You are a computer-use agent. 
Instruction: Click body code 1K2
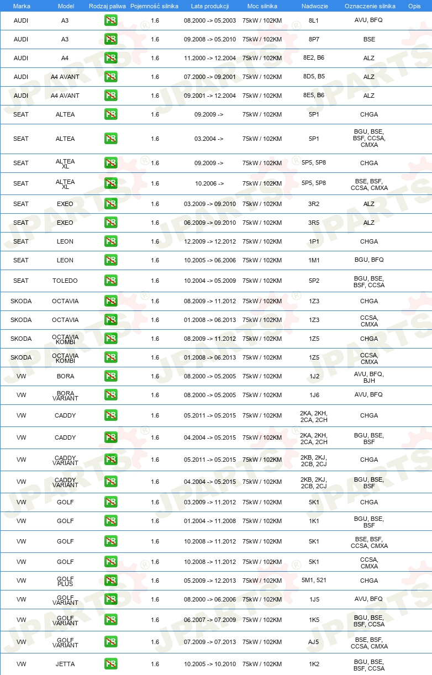click(x=314, y=664)
